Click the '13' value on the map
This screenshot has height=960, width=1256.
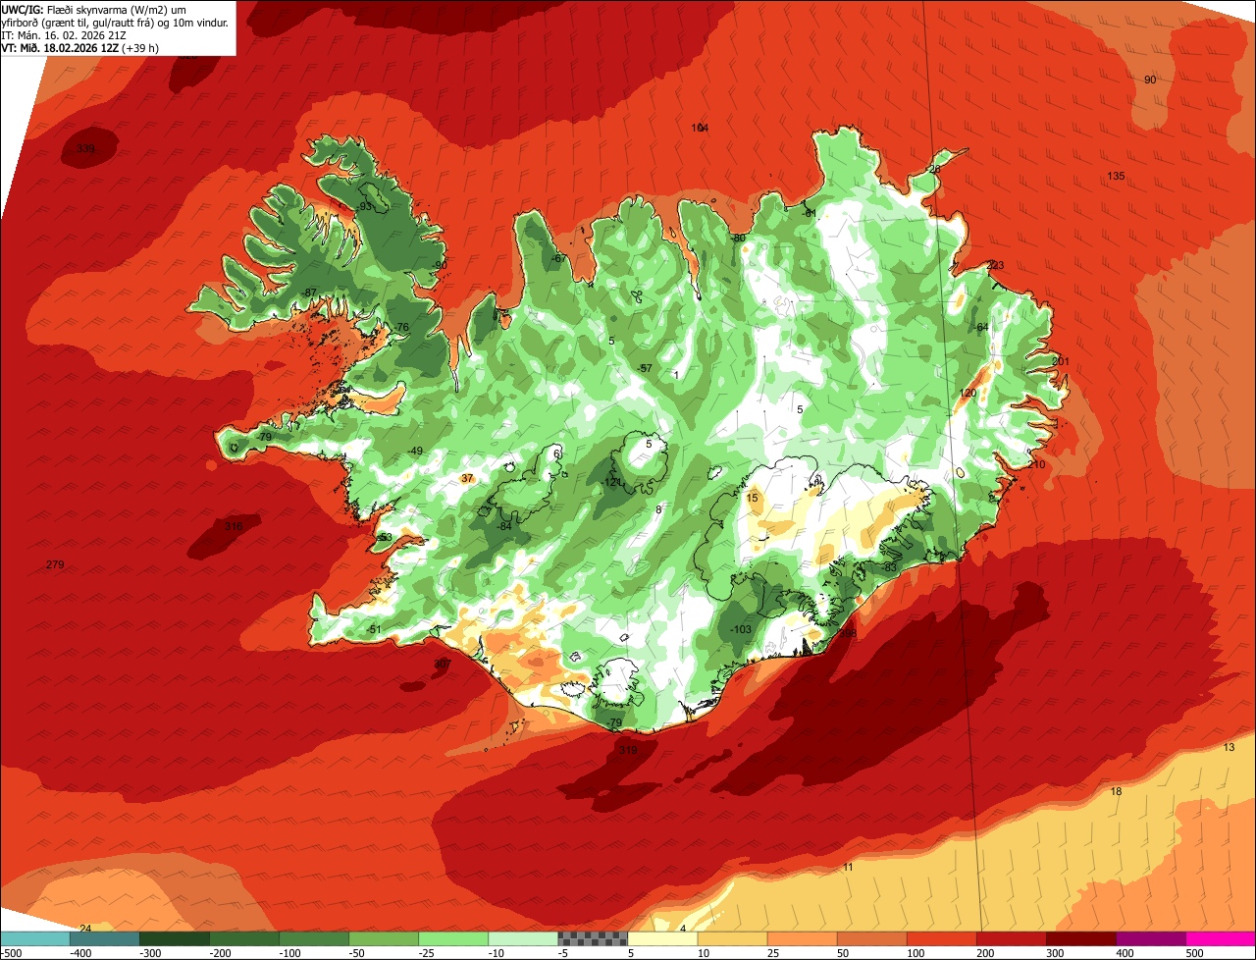[1230, 748]
